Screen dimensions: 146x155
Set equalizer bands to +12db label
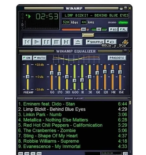click(x=39, y=65)
